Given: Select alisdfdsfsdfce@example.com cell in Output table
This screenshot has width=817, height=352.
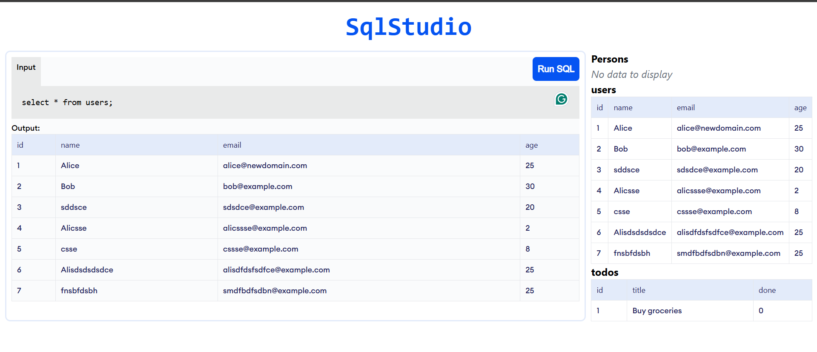Looking at the screenshot, I should coord(369,270).
